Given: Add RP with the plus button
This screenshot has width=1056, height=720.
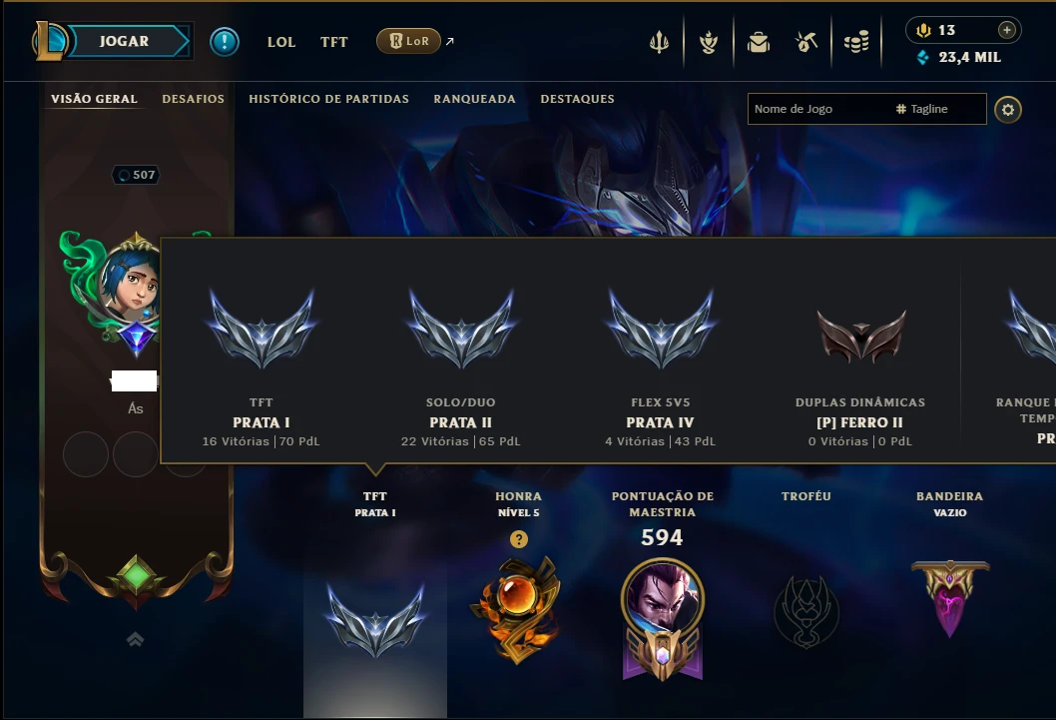Looking at the screenshot, I should click(x=1007, y=30).
